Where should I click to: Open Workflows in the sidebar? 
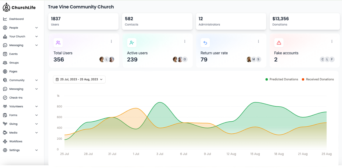point(16,141)
